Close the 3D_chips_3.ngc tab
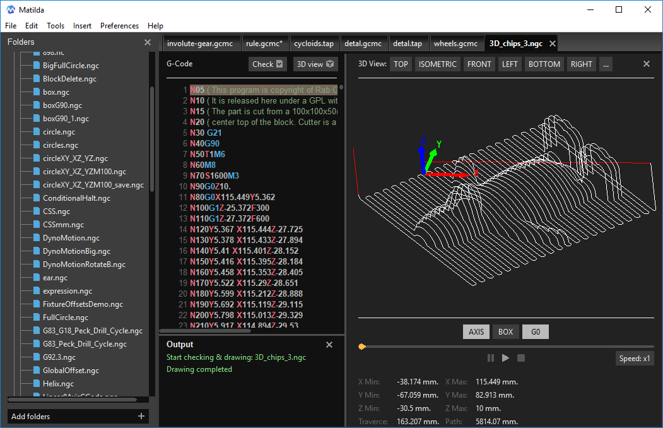 pos(553,44)
